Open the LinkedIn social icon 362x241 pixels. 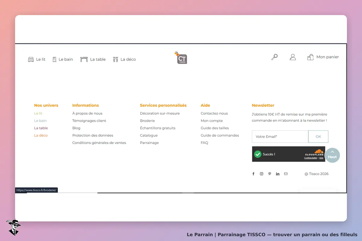[278, 174]
